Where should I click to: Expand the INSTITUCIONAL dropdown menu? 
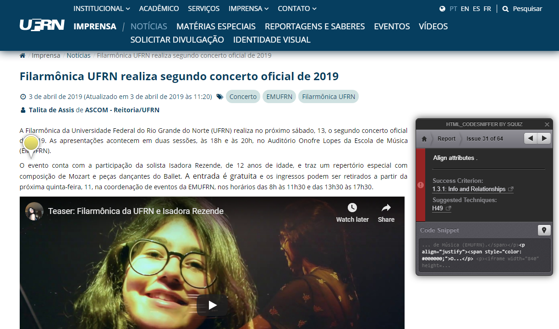pyautogui.click(x=102, y=8)
